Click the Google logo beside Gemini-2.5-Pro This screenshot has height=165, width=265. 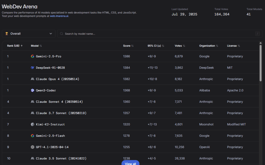coord(32,56)
